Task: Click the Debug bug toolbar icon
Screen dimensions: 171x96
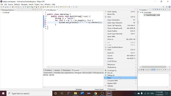Action: [x=24, y=7]
